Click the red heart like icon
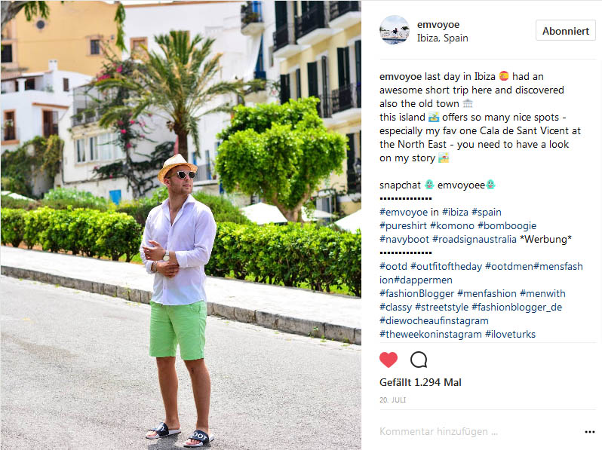Viewport: 602px width, 450px height. coord(389,360)
